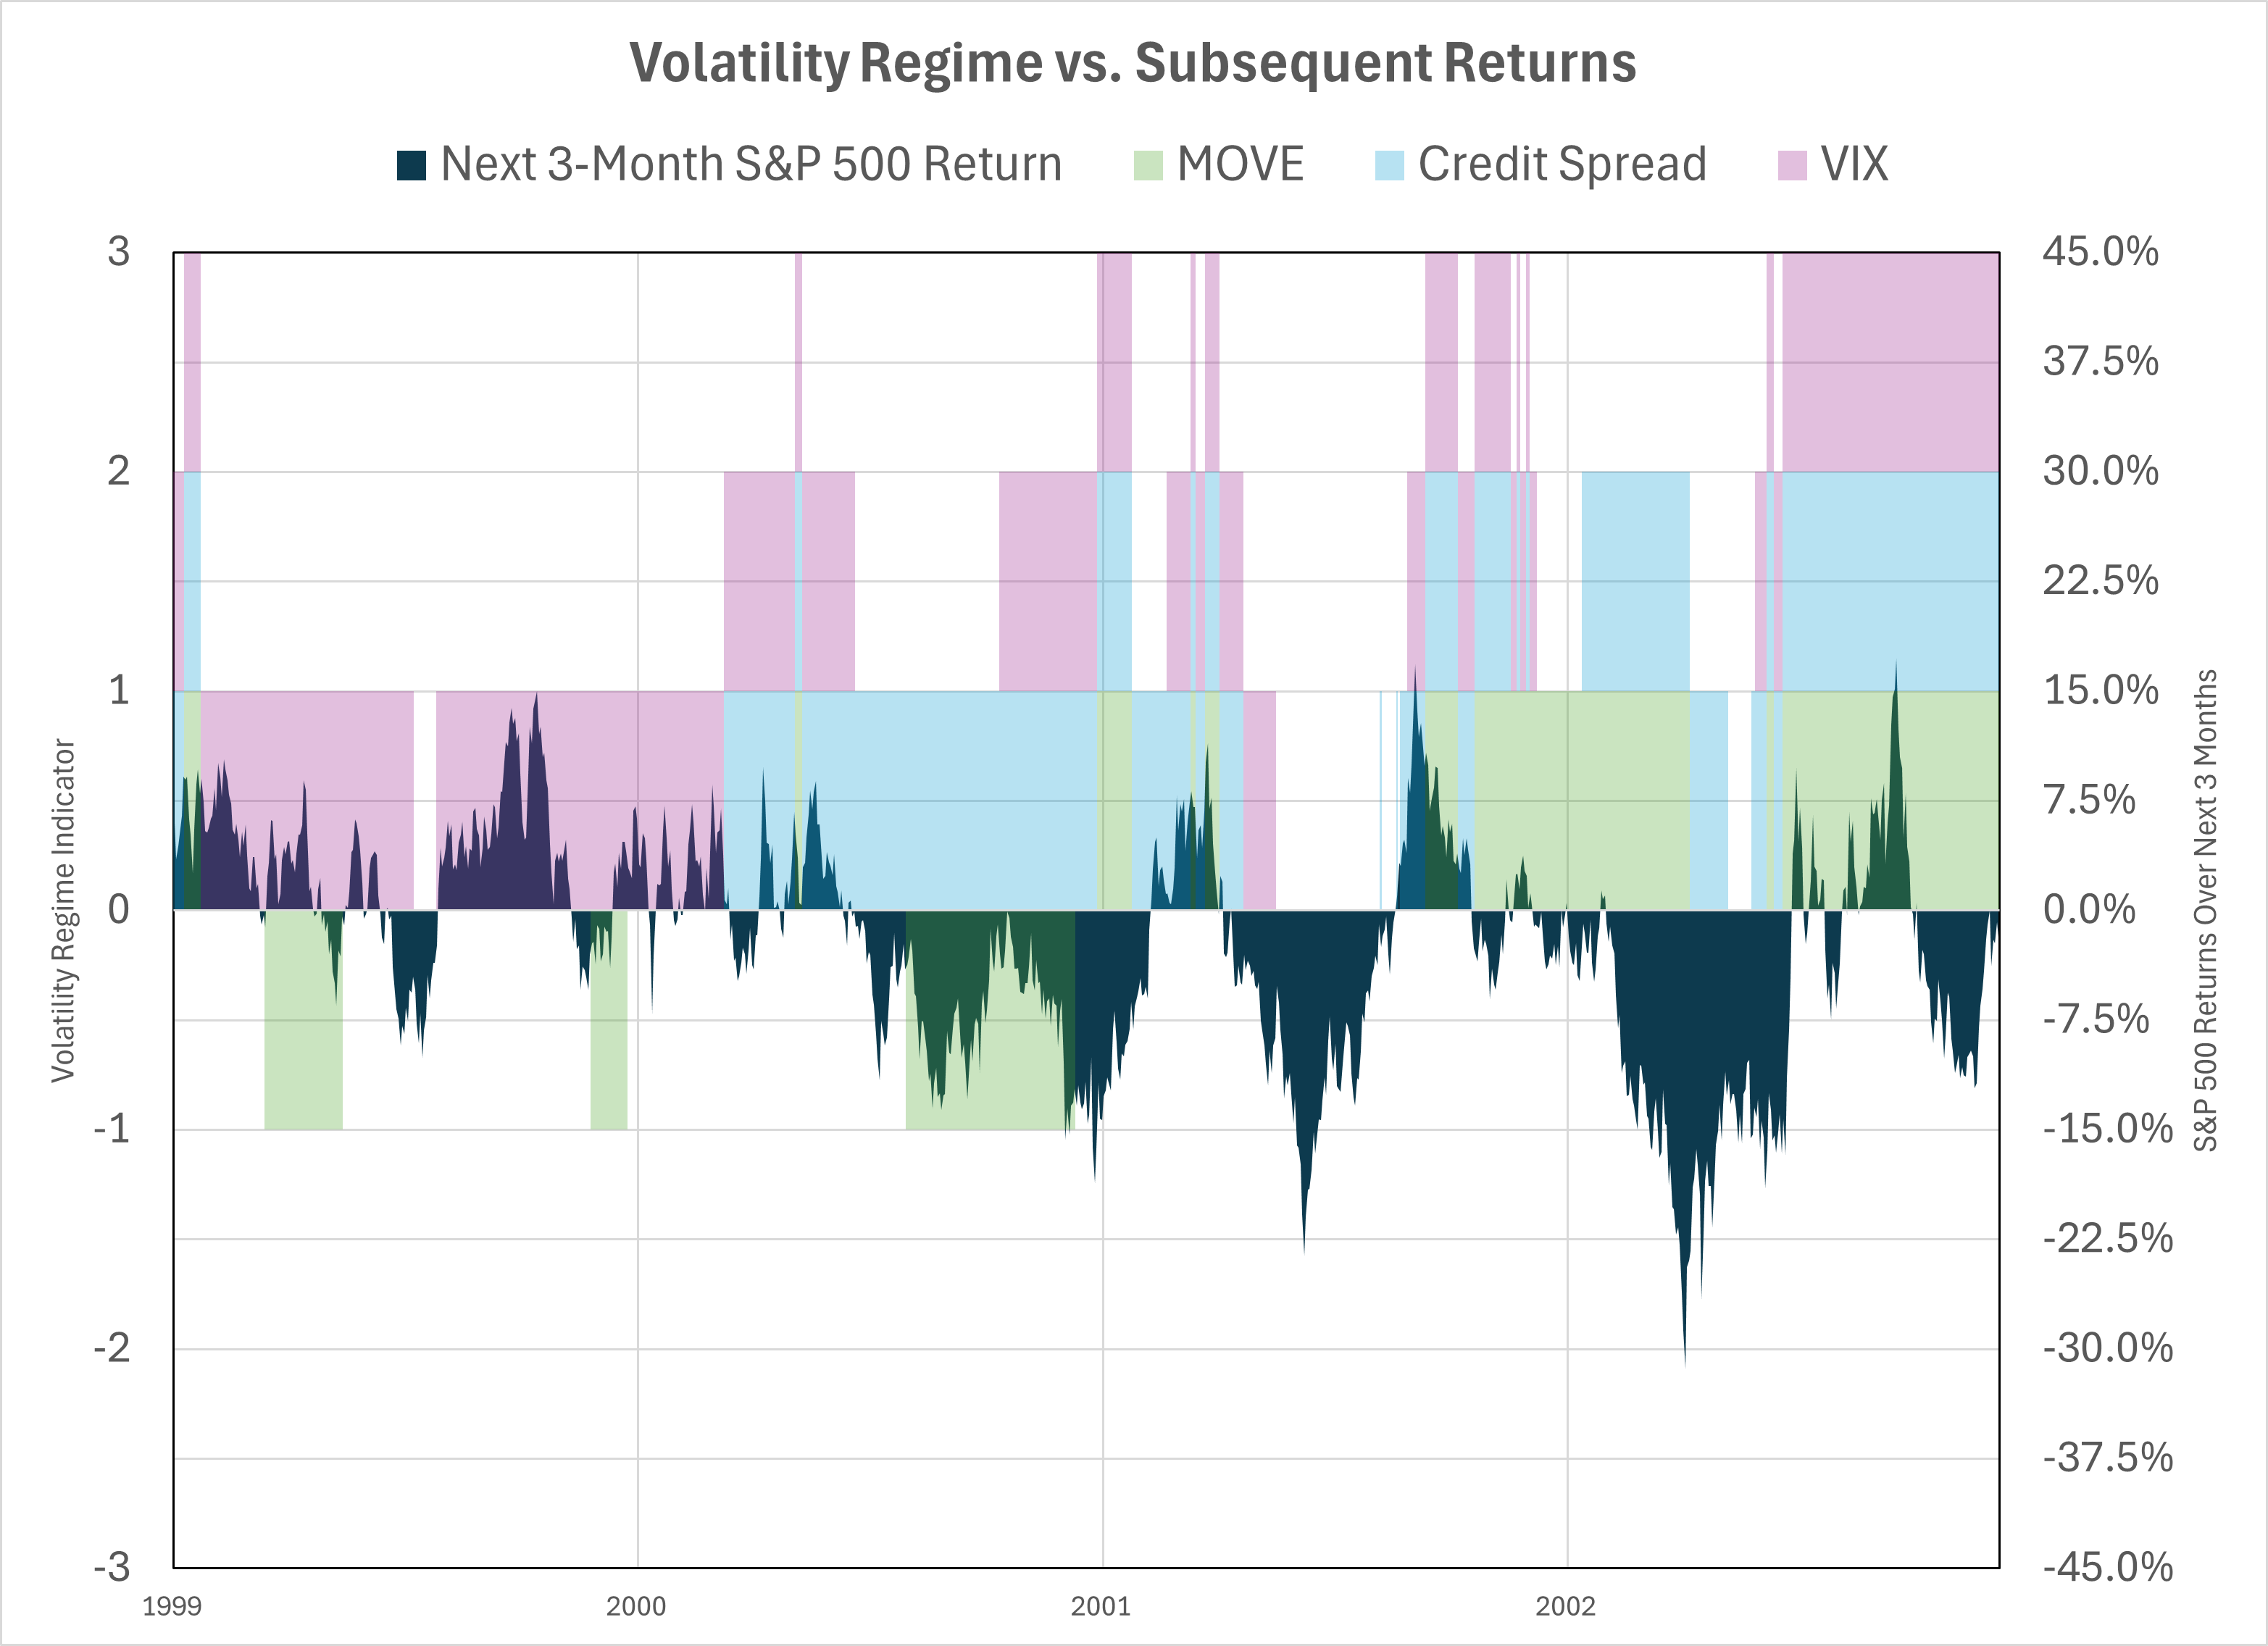Click the 0.0% label on right axis

(2090, 909)
